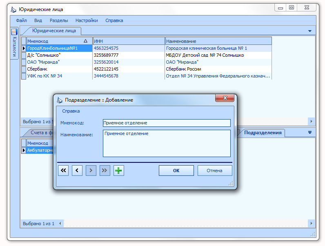Screen dimensions: 325x246
Task: Switch to the Подразделения tab
Action: tap(263, 133)
